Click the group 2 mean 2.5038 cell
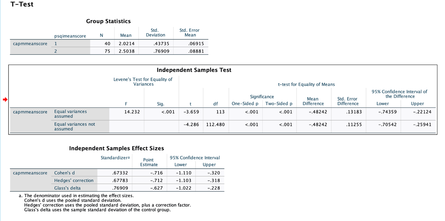The image size is (445, 221). tap(127, 51)
